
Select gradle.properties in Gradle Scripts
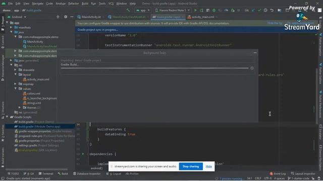(39, 141)
